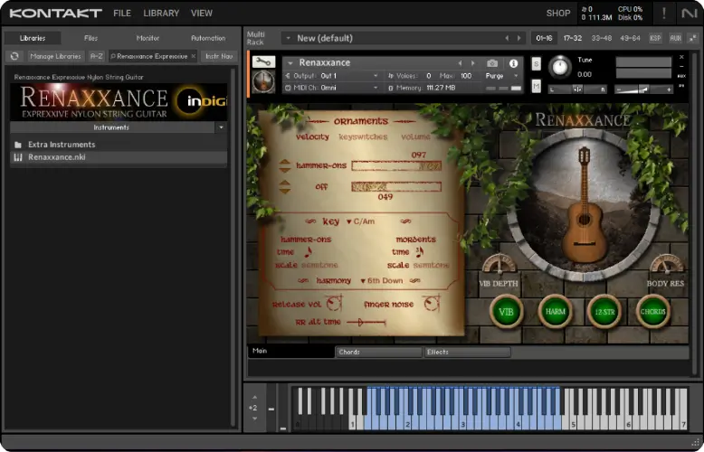Enable the CHORDS mode button
The height and width of the screenshot is (452, 704).
tap(652, 311)
